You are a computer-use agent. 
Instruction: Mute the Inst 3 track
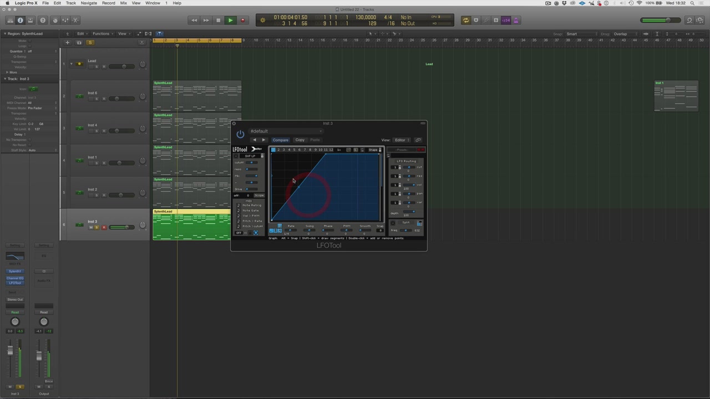(90, 228)
